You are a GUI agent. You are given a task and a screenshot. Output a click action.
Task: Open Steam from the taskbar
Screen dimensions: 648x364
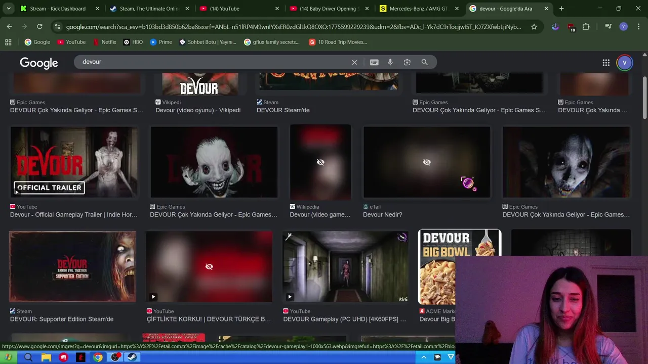132,357
